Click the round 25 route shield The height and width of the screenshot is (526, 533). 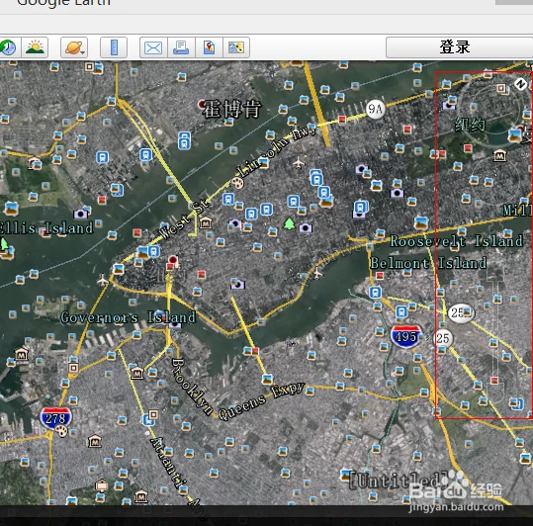tap(443, 338)
